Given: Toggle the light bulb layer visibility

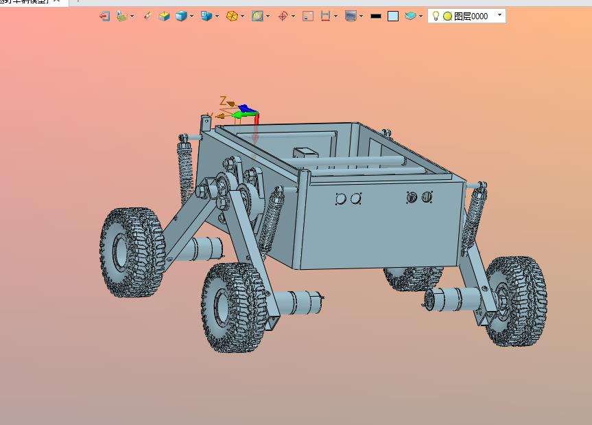Looking at the screenshot, I should 436,16.
